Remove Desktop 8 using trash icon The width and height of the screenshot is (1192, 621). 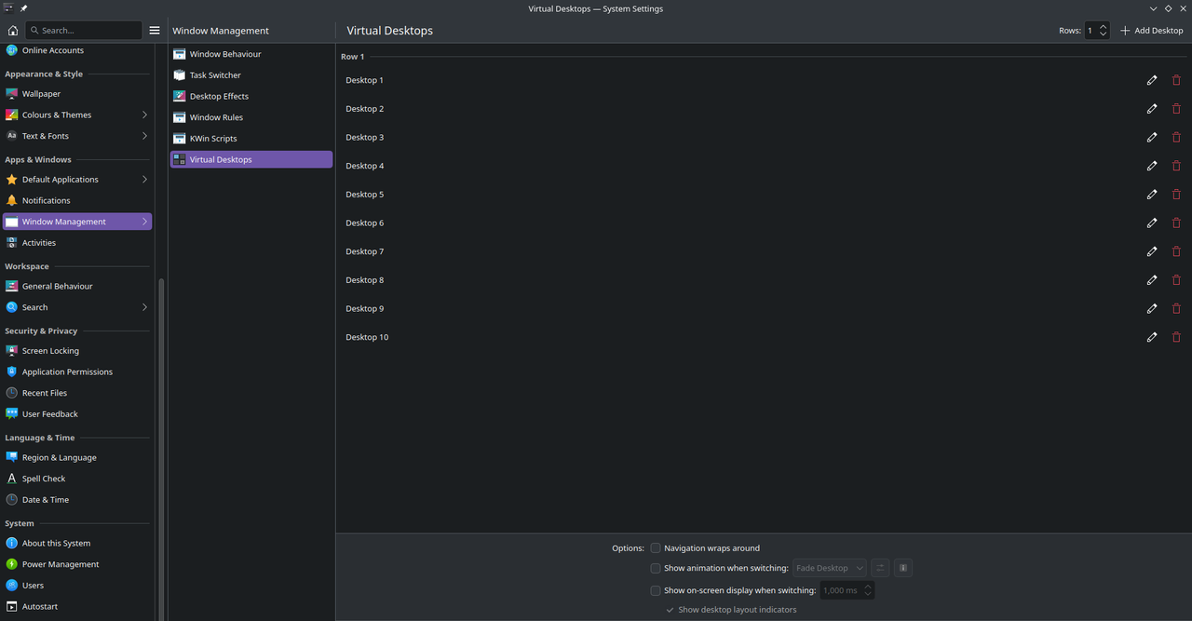pyautogui.click(x=1176, y=280)
